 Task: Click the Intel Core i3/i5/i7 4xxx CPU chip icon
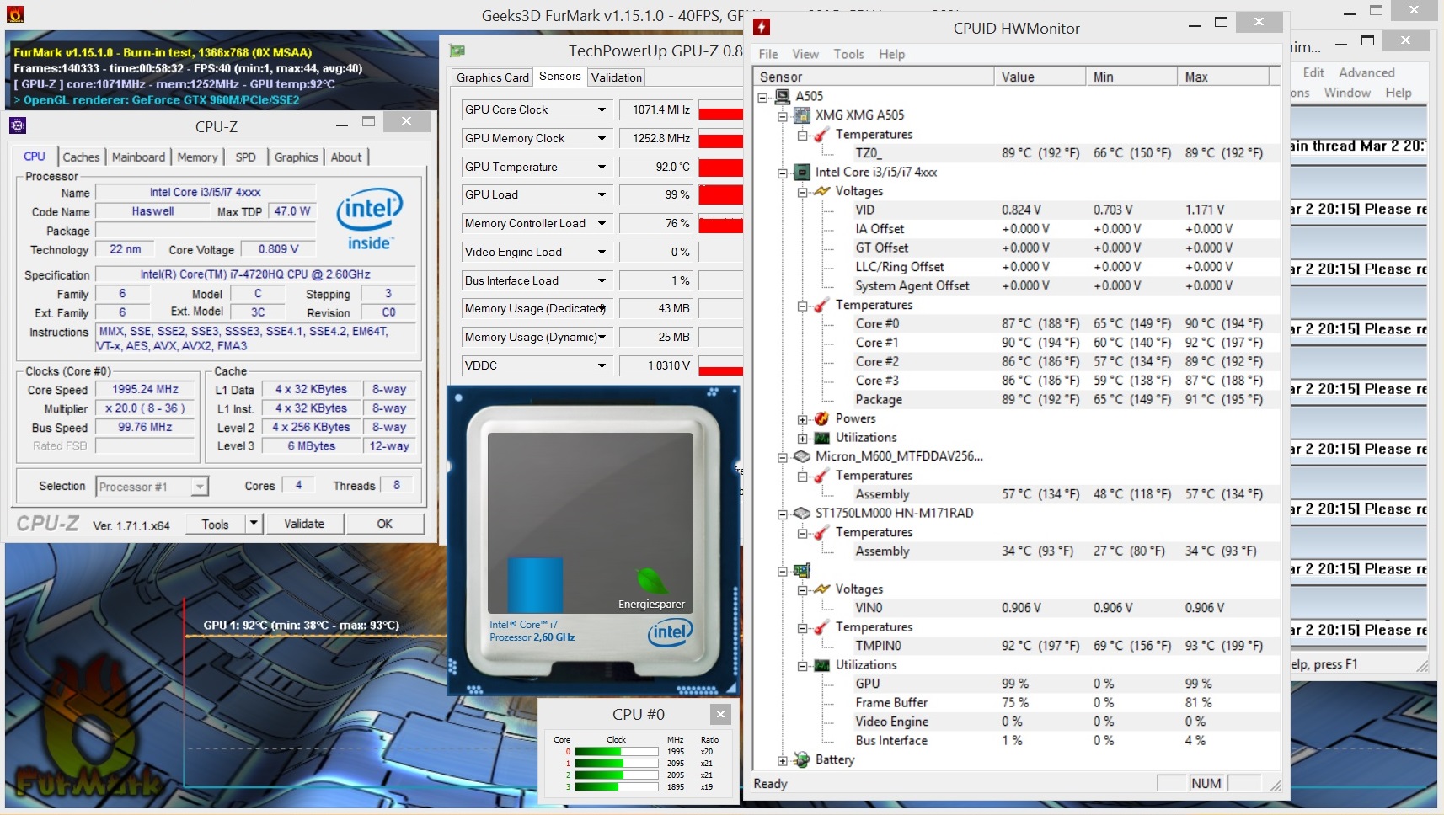click(802, 172)
